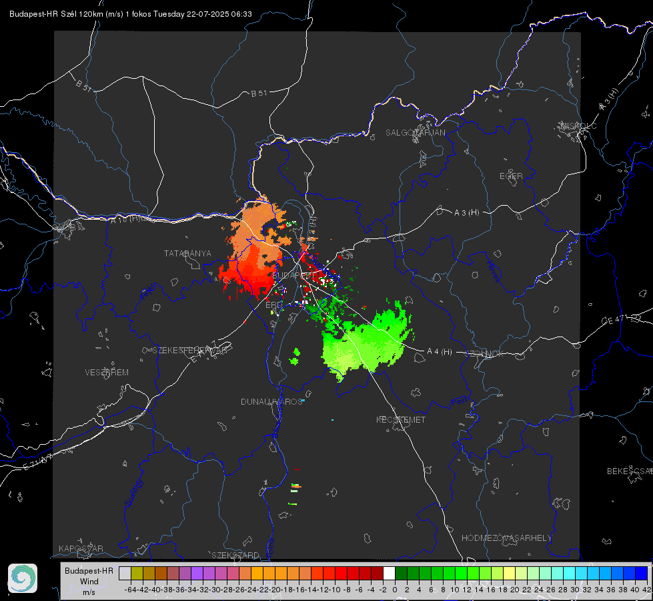Screen dimensions: 653x601
Task: Click the 'Budapest-HR Wind m/s' legend label
Action: tap(89, 581)
